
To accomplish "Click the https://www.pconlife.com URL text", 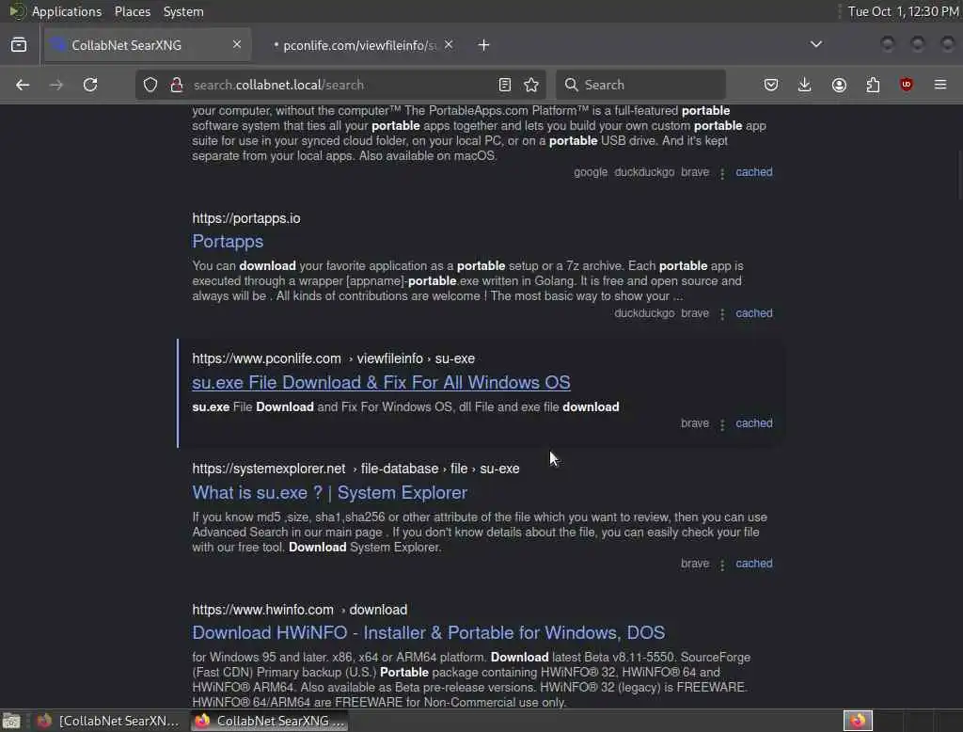I will pos(266,358).
